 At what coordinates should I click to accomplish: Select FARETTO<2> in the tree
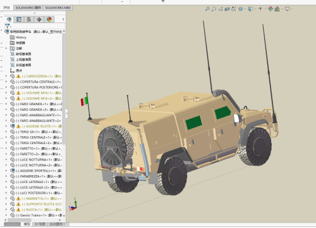(36, 154)
